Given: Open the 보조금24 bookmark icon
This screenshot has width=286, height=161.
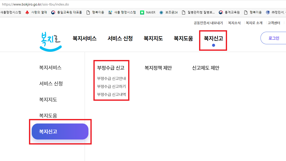Looking at the screenshot, I should tap(161, 12).
